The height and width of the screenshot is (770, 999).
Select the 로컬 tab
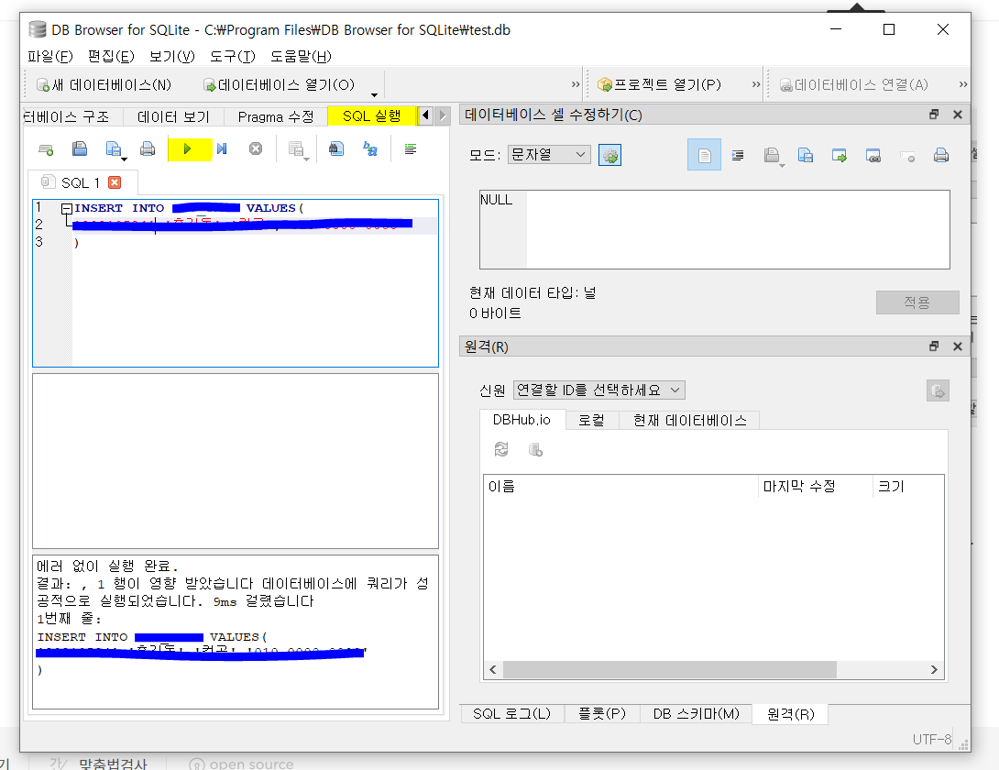(591, 420)
